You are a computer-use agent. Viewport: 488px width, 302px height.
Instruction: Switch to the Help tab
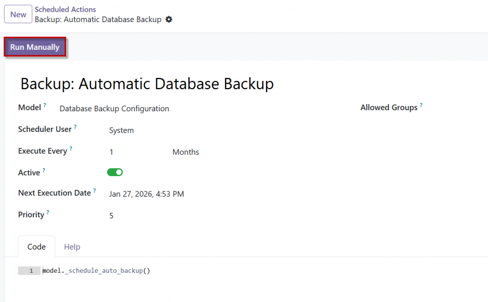(x=72, y=247)
